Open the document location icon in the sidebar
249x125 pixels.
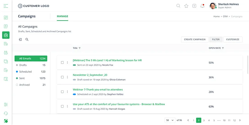pos(6,44)
